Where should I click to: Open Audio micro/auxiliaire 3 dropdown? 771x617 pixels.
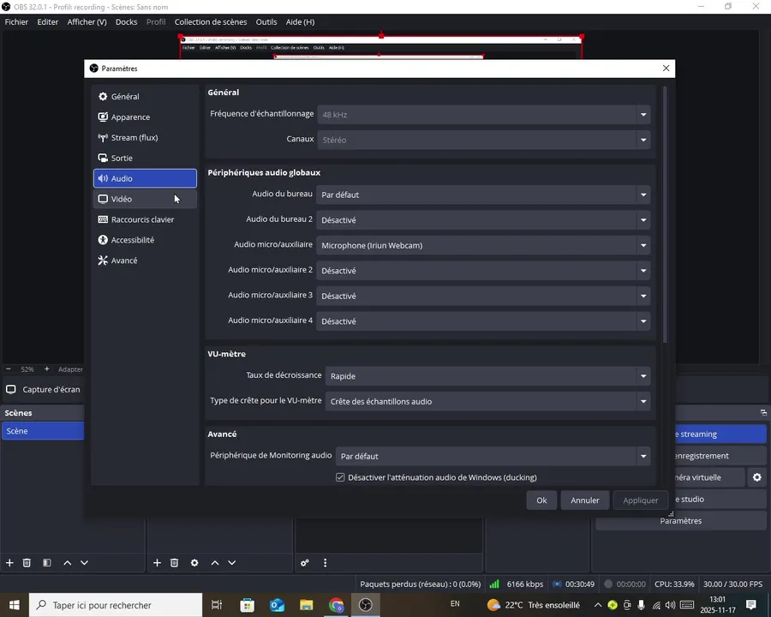483,297
